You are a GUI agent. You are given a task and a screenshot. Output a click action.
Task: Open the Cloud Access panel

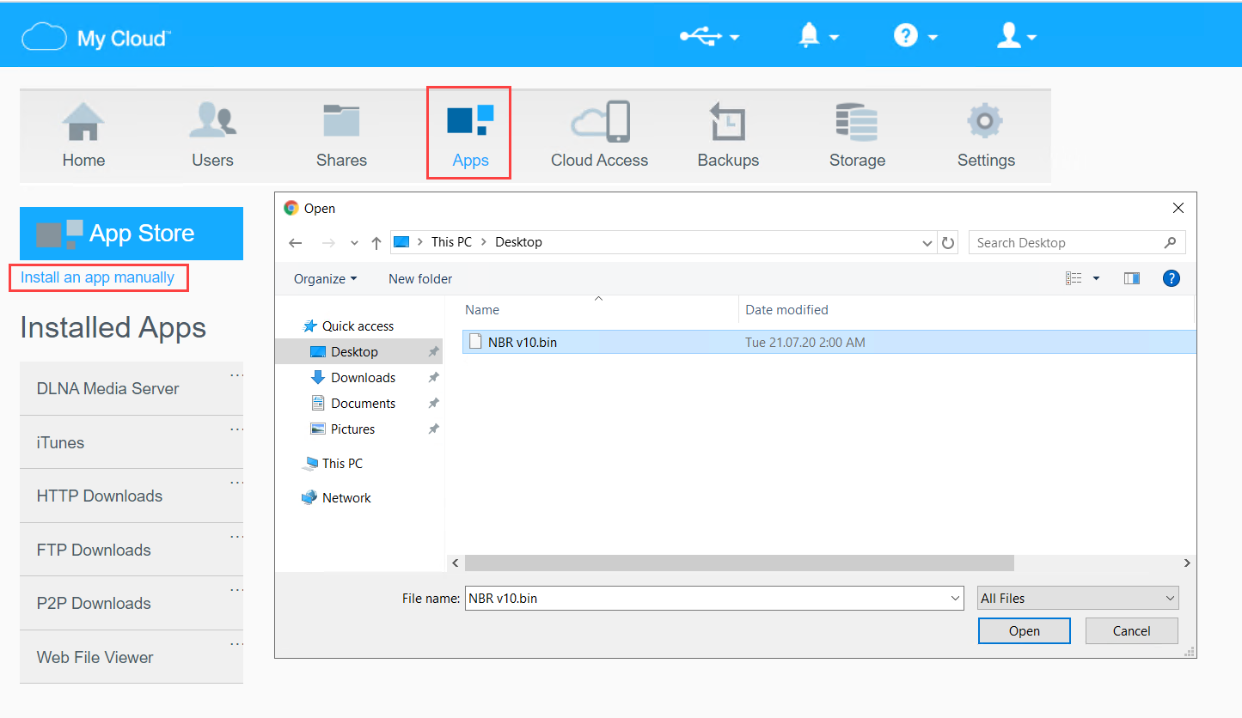pyautogui.click(x=599, y=133)
